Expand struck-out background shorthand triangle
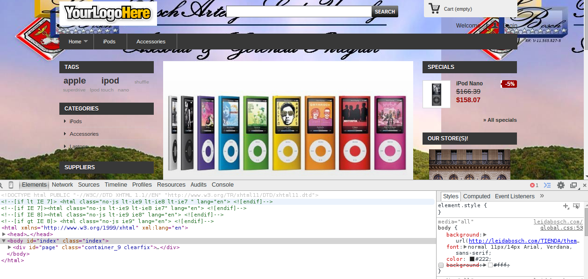Screen dimensions: 588x279 (485, 265)
